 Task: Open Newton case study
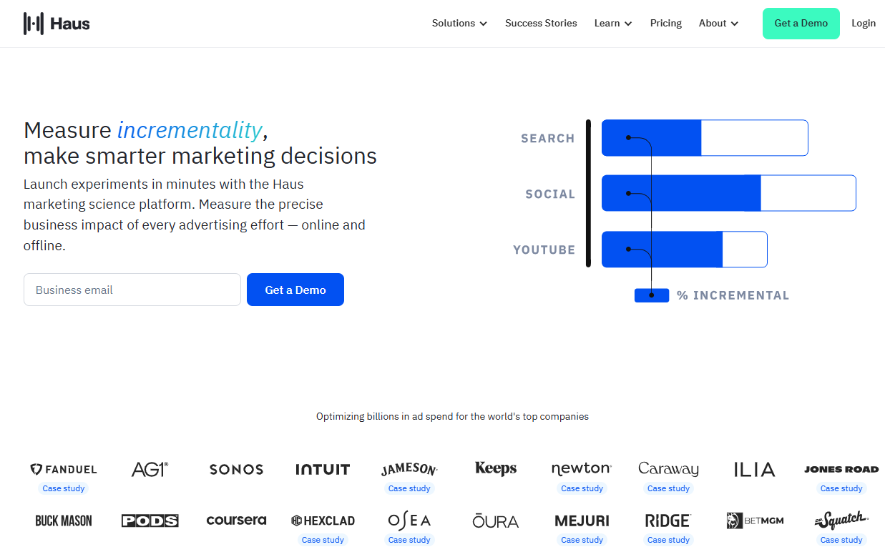click(x=582, y=488)
